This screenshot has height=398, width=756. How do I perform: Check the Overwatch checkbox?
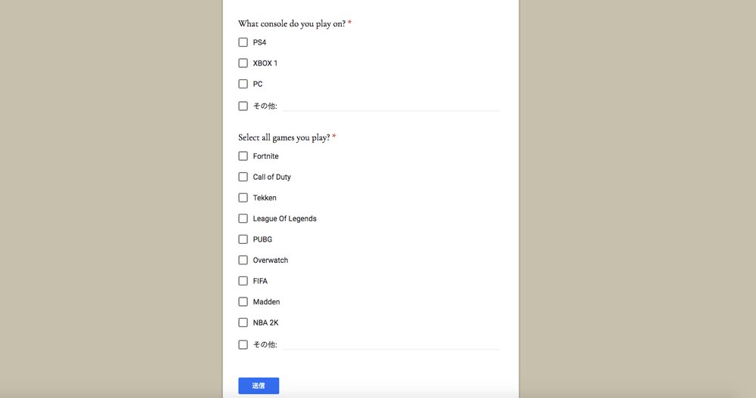pyautogui.click(x=243, y=260)
